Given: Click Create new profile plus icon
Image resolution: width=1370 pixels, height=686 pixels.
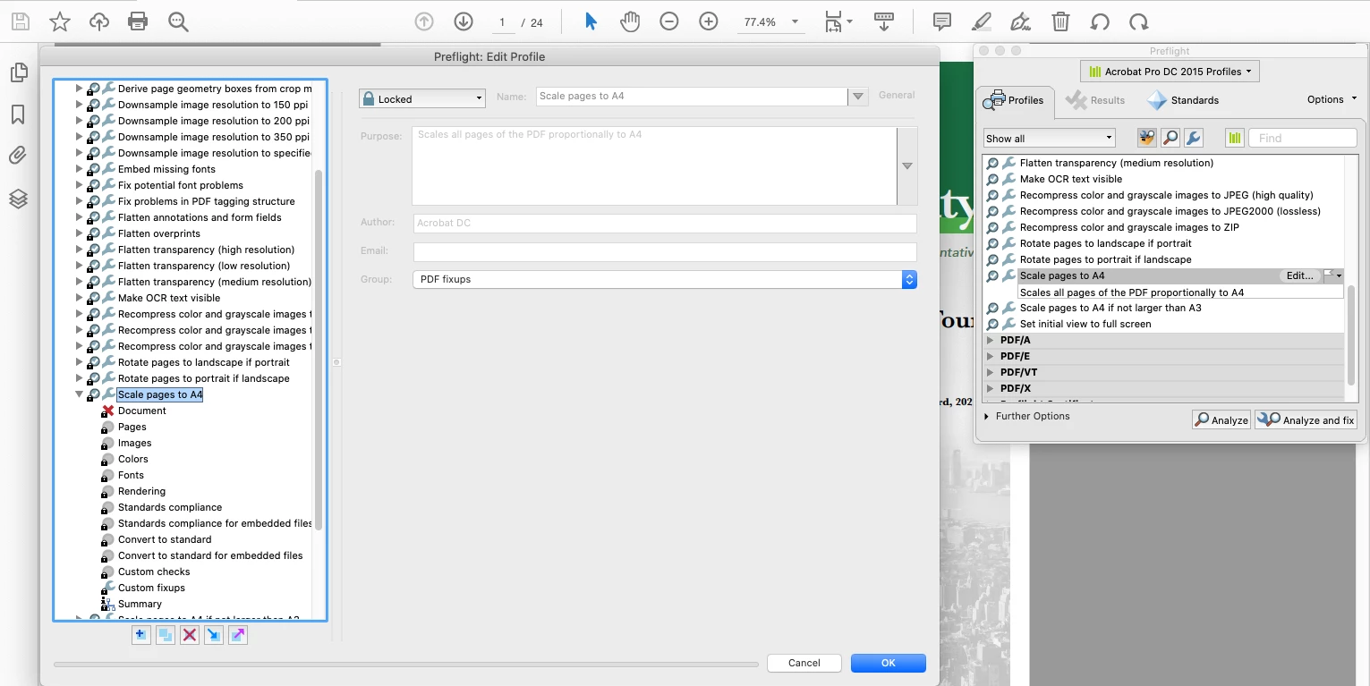Looking at the screenshot, I should tap(140, 635).
